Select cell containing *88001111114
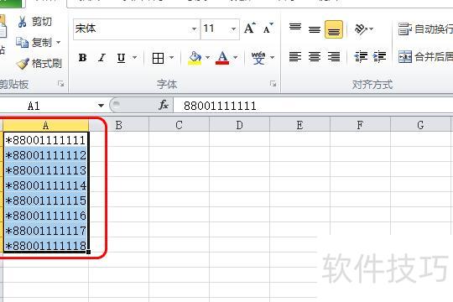Screen dimensions: 453x302 tap(45, 185)
